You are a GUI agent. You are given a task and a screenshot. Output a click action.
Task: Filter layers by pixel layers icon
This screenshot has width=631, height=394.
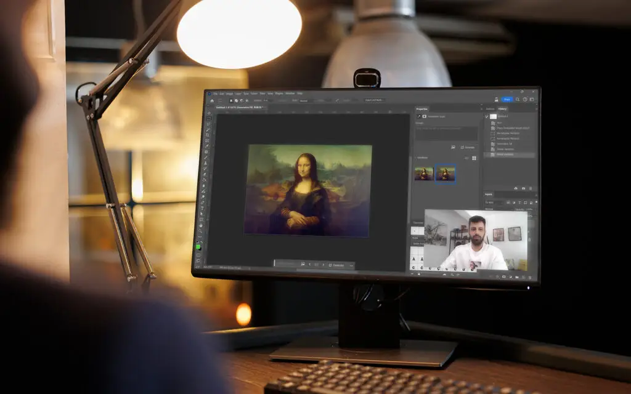pyautogui.click(x=508, y=202)
